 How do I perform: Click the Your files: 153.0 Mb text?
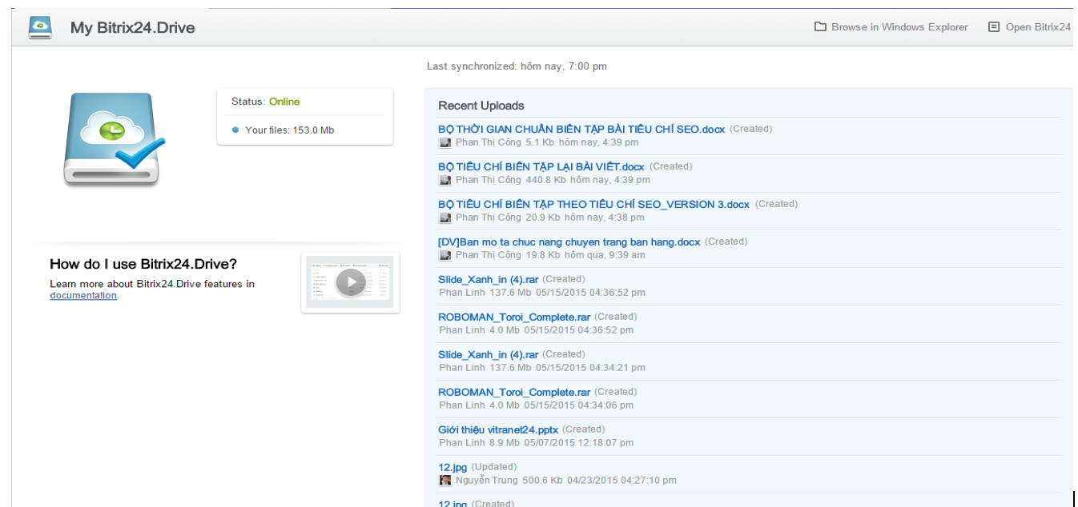(x=290, y=130)
